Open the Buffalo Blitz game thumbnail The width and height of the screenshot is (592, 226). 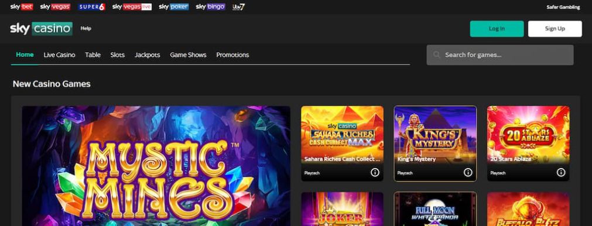(x=528, y=209)
